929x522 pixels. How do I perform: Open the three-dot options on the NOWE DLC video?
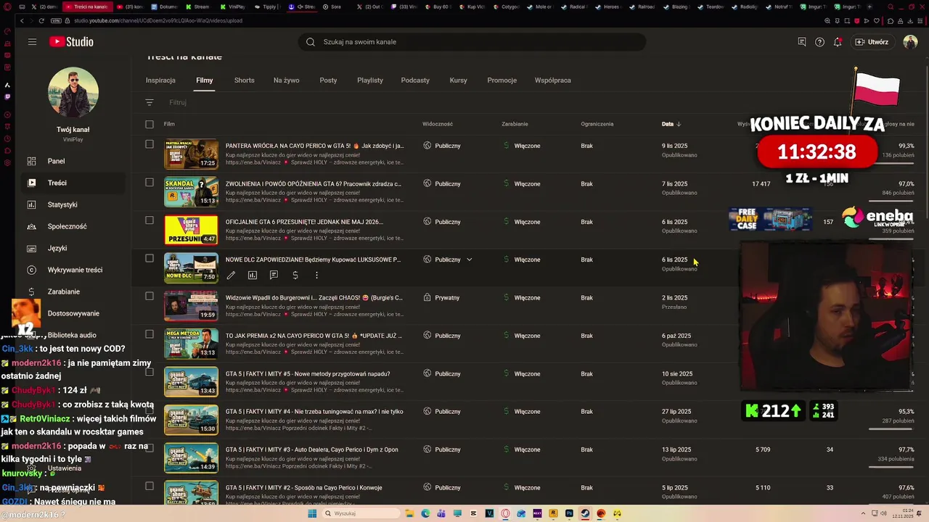(x=316, y=275)
